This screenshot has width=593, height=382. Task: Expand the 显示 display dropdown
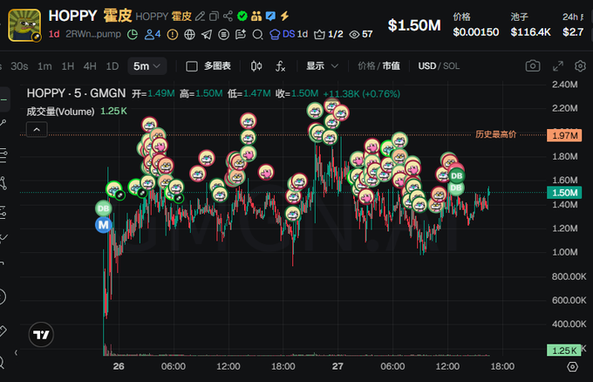pyautogui.click(x=322, y=65)
